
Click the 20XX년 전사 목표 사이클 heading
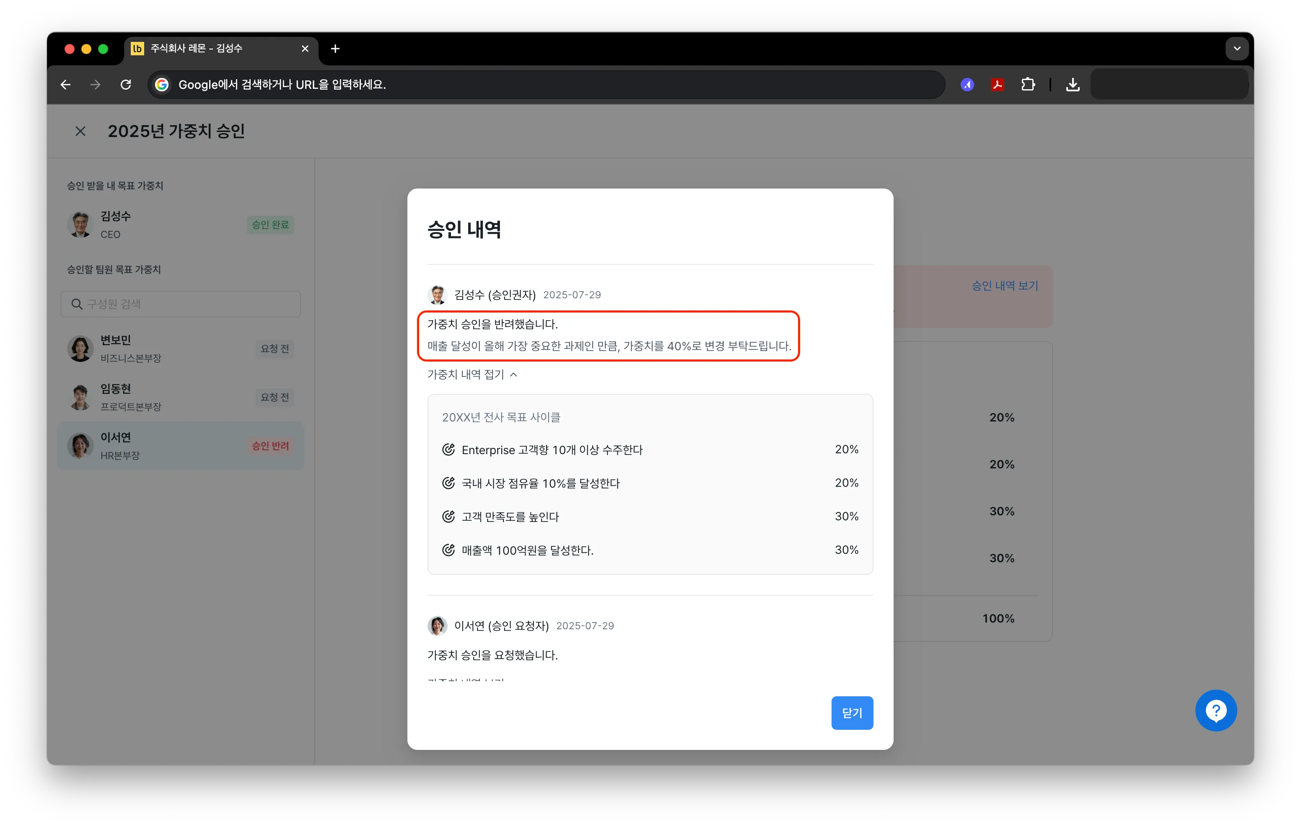pyautogui.click(x=501, y=417)
